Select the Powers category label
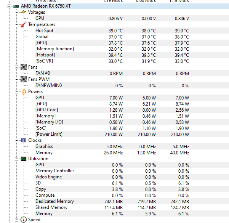This screenshot has height=223, width=229. point(35,91)
